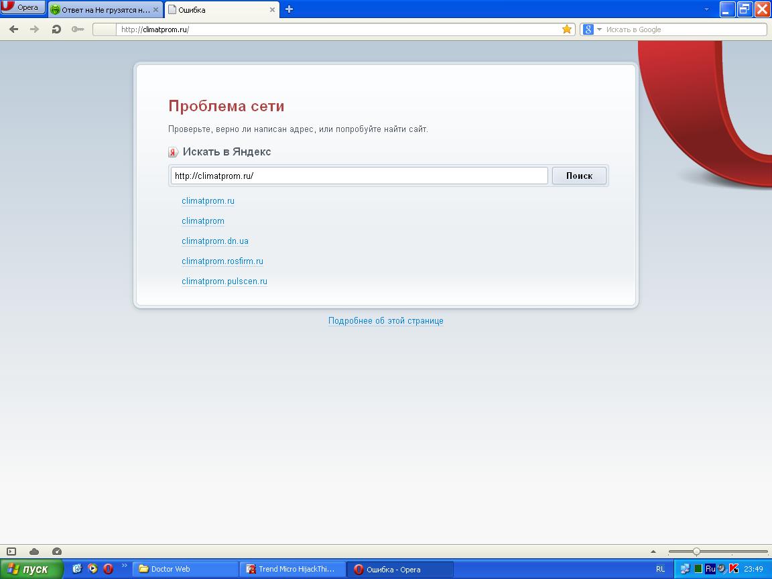Switch to Trend Micro HijackThis taskbar window
Image resolution: width=772 pixels, height=579 pixels.
(292, 569)
